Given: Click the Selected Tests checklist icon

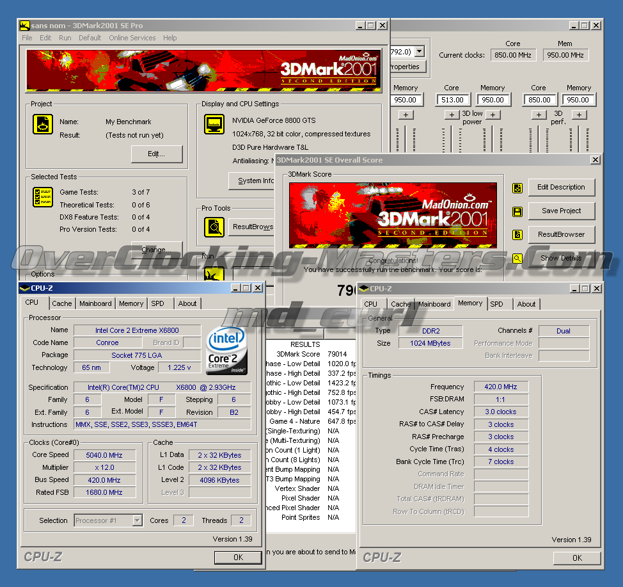Looking at the screenshot, I should (42, 197).
